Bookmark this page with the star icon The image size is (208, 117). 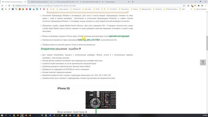pyautogui.click(x=184, y=6)
